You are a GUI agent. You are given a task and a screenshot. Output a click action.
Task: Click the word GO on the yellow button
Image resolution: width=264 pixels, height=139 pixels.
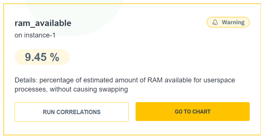click(x=179, y=112)
